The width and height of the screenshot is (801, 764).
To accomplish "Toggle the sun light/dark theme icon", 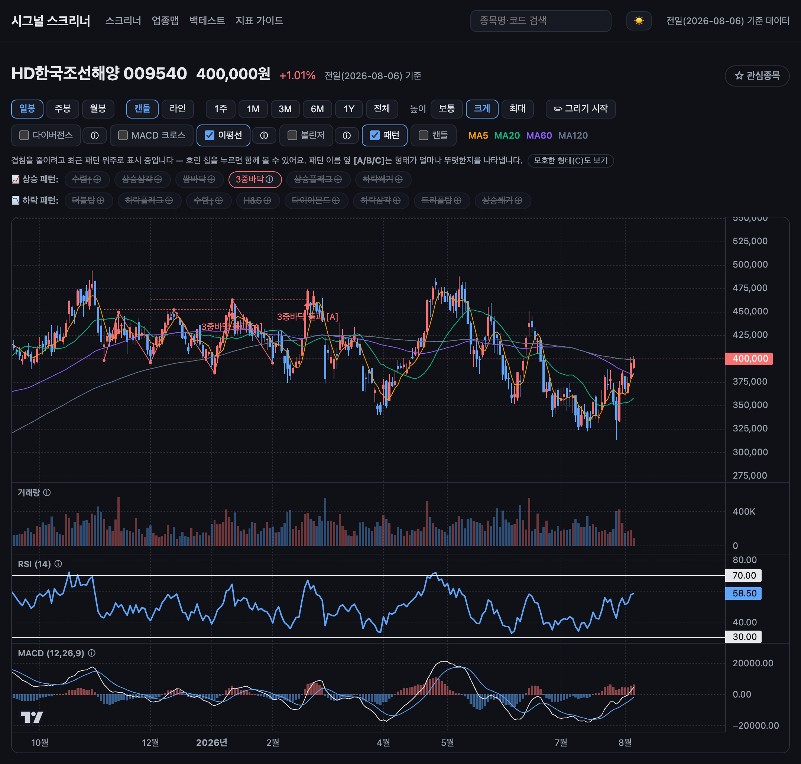I will pyautogui.click(x=639, y=21).
